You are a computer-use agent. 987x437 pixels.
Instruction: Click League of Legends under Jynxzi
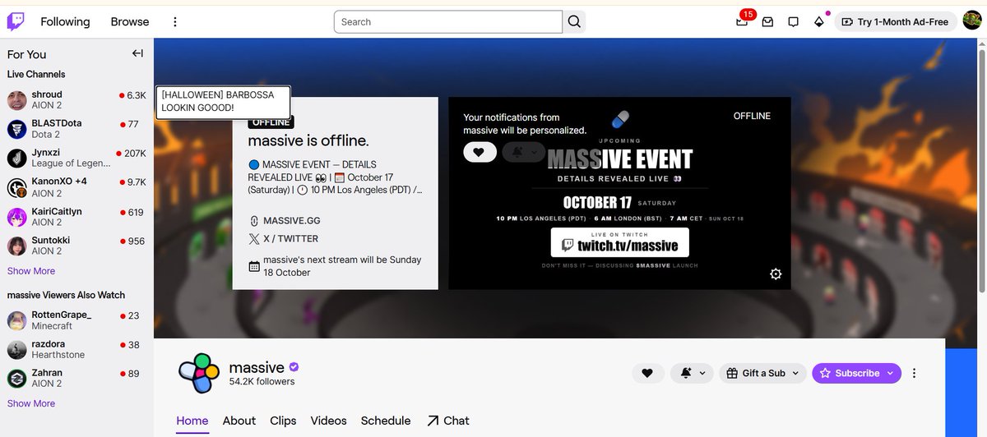69,164
